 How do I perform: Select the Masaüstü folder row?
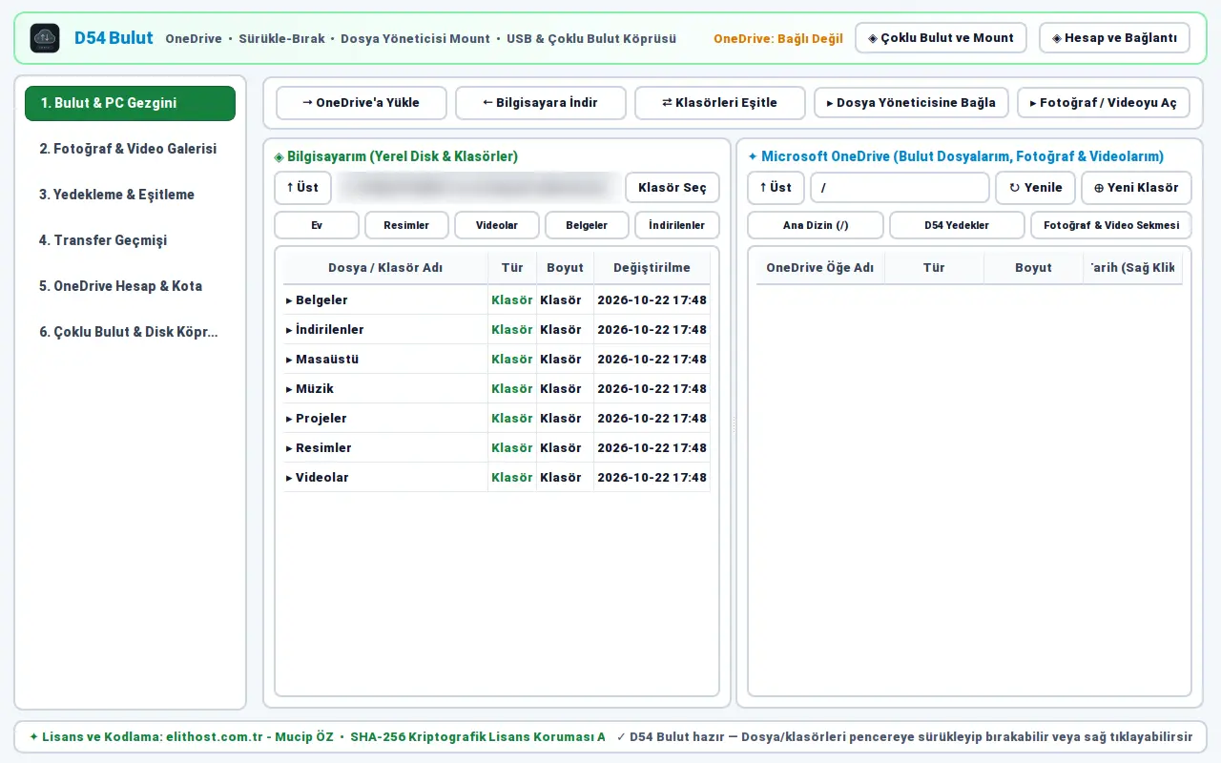(x=496, y=360)
